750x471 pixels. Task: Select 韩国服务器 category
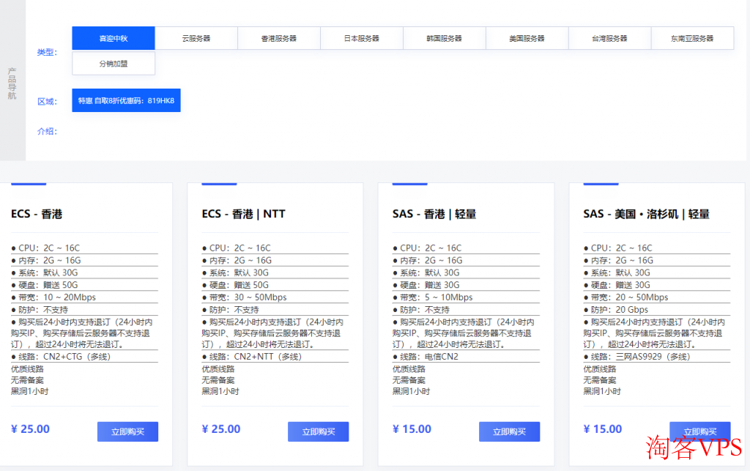(445, 38)
